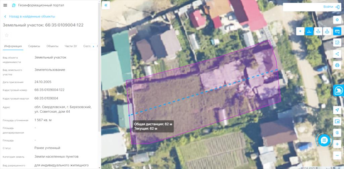Mark the parcel as favorite with star
The height and width of the screenshot is (169, 344).
pos(7,35)
